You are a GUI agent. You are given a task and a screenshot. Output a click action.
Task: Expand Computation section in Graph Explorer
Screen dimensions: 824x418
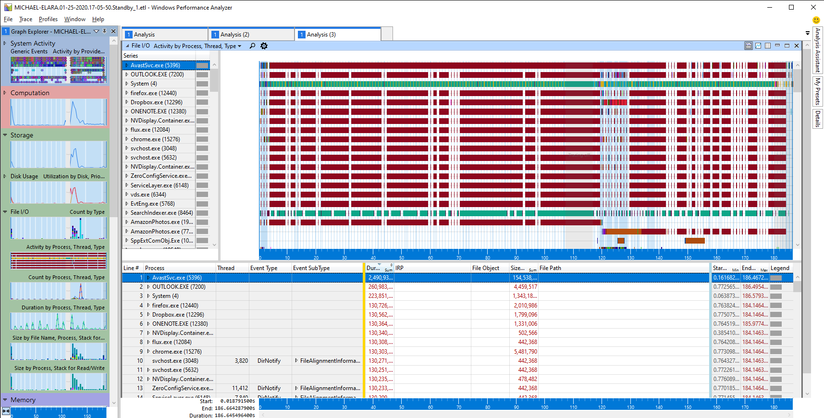click(5, 93)
